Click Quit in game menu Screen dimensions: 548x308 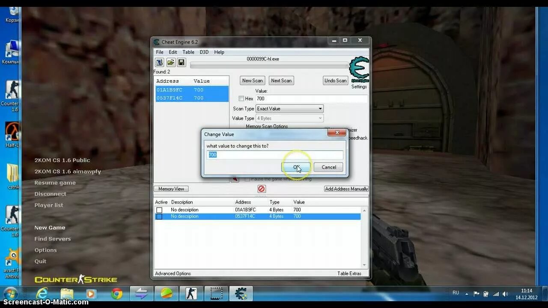pos(40,261)
